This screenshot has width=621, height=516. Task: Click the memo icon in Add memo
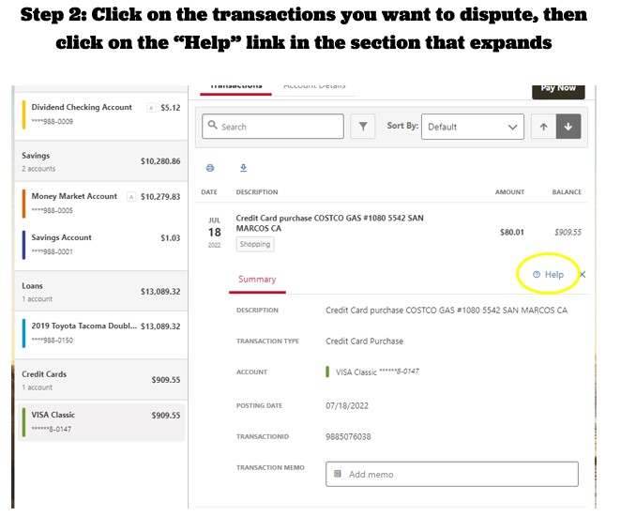point(338,474)
